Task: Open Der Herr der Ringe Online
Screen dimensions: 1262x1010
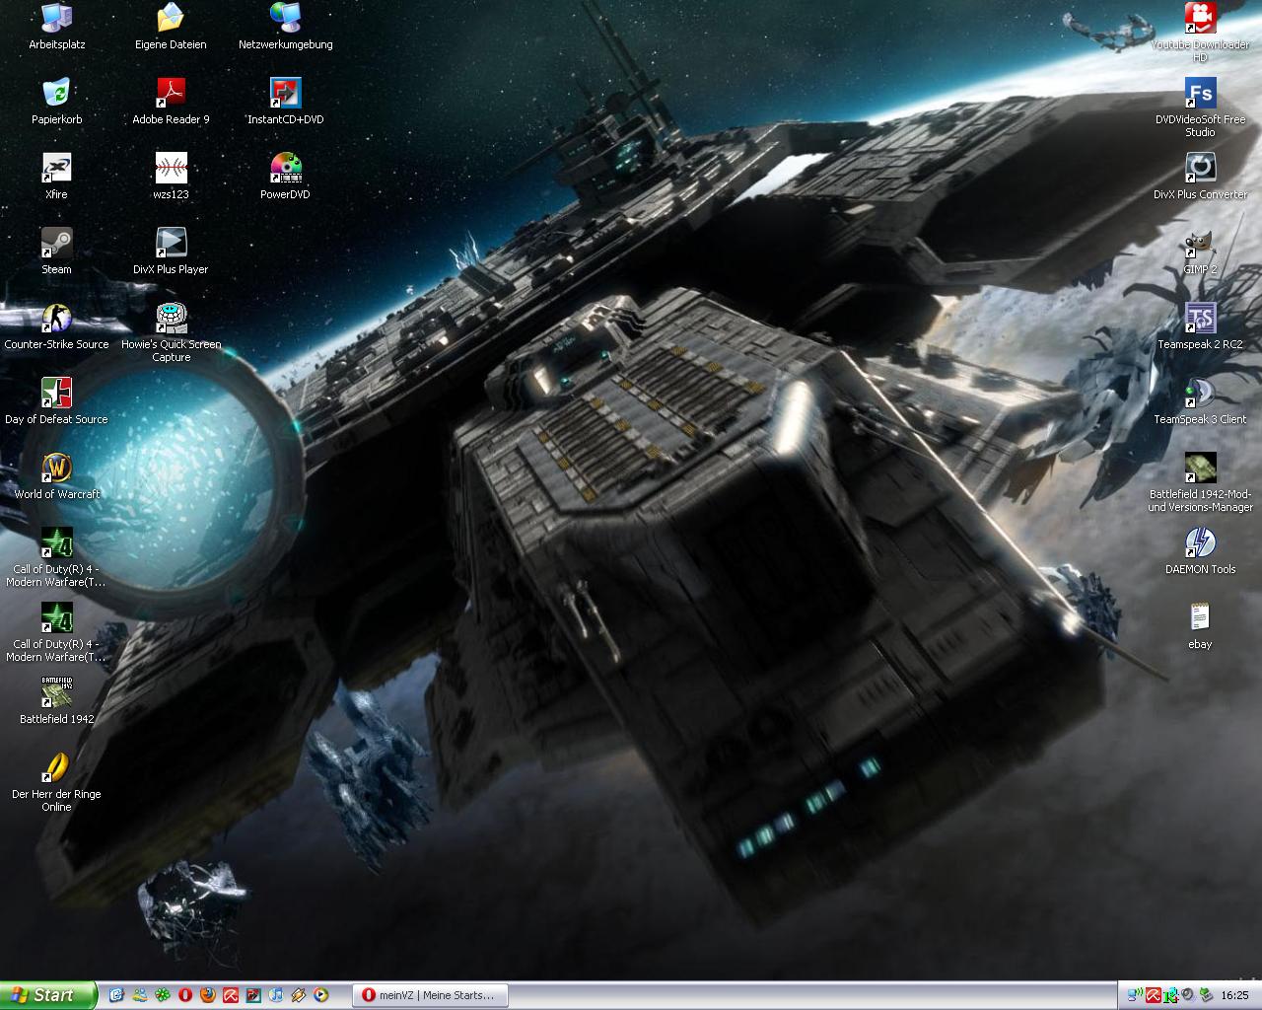Action: [56, 768]
